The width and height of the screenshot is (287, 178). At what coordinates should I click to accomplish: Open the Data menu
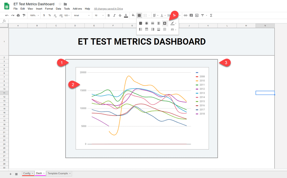pyautogui.click(x=58, y=9)
